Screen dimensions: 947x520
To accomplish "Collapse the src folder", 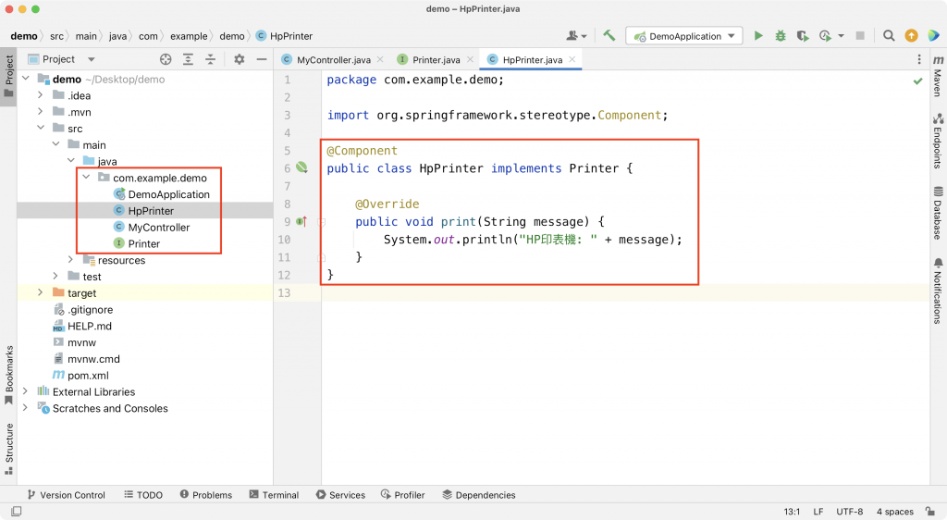I will tap(41, 128).
